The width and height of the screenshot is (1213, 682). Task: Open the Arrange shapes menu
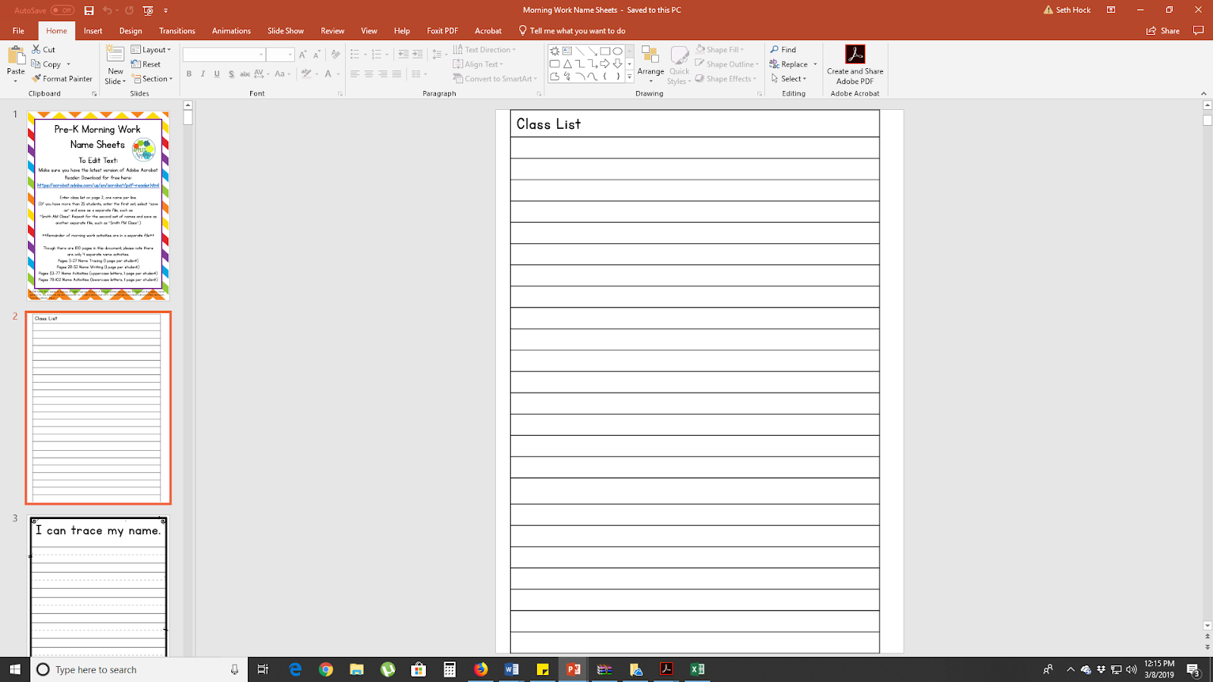click(650, 64)
